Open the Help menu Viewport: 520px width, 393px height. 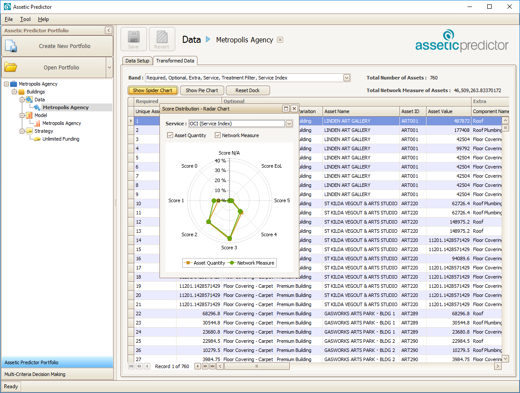pos(43,19)
